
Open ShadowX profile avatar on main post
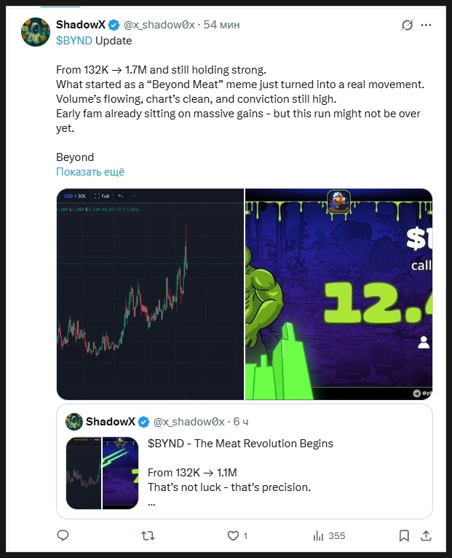tap(35, 32)
